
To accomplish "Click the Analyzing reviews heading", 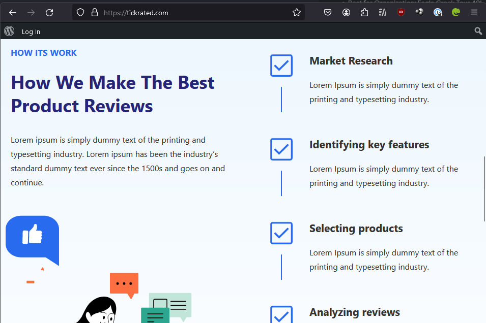I will pos(355,312).
